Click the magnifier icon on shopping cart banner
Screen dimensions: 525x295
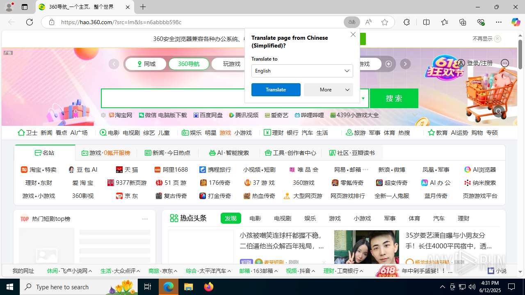point(498,111)
